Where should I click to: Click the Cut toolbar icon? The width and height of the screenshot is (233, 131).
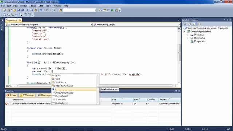(x=28, y=10)
